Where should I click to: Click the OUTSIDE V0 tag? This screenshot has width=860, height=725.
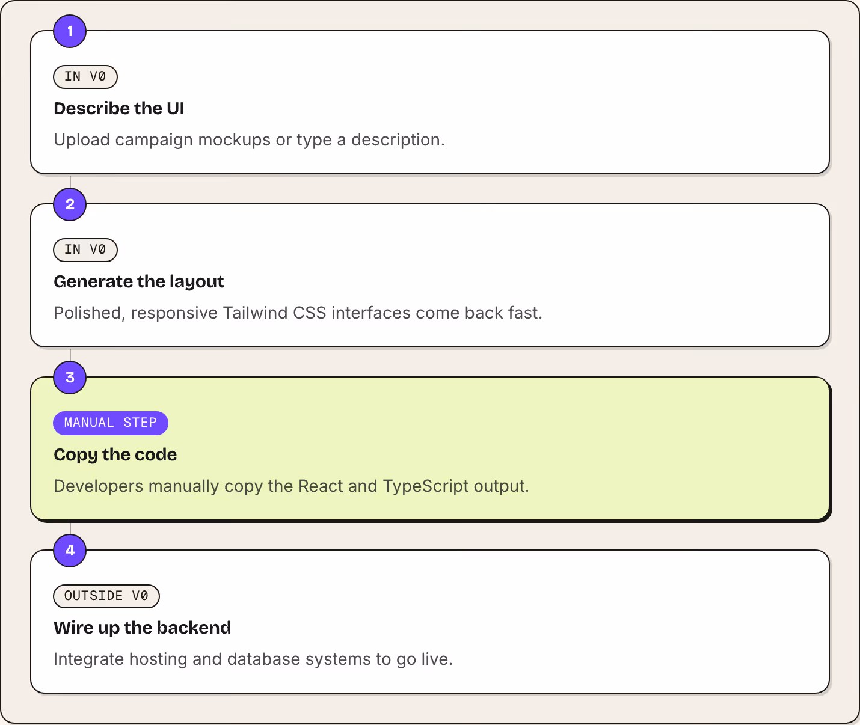pyautogui.click(x=106, y=596)
